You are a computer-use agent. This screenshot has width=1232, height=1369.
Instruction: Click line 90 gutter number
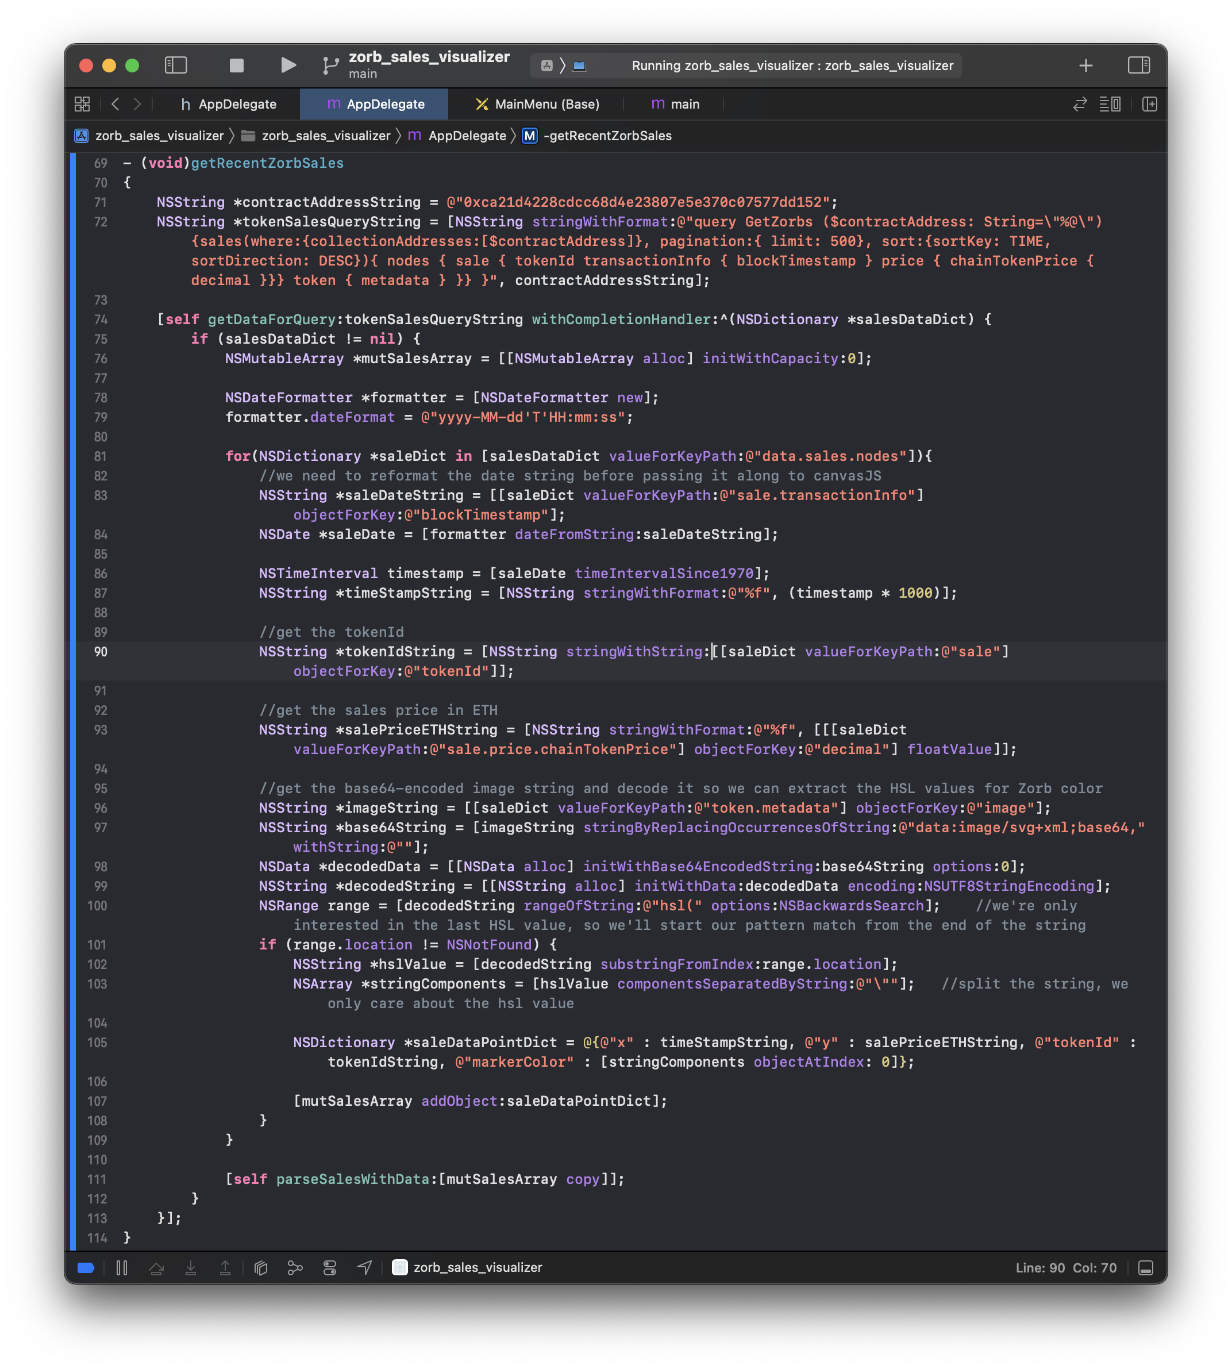pyautogui.click(x=99, y=652)
